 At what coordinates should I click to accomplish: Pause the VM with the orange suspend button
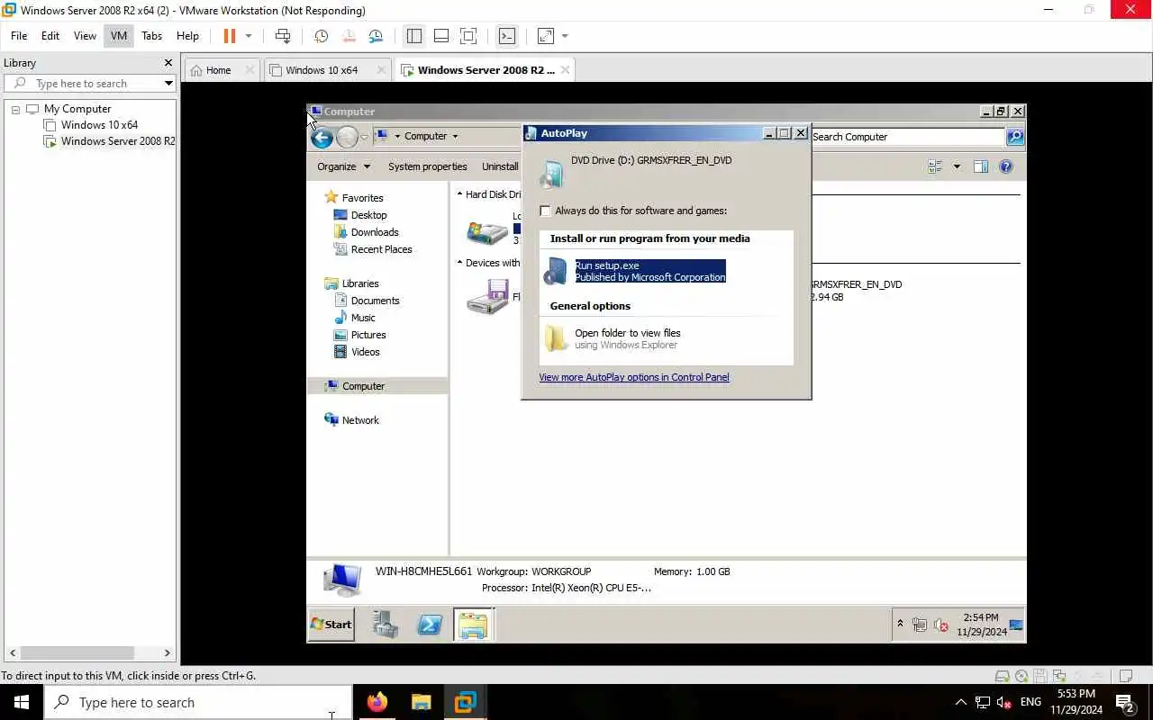[229, 36]
